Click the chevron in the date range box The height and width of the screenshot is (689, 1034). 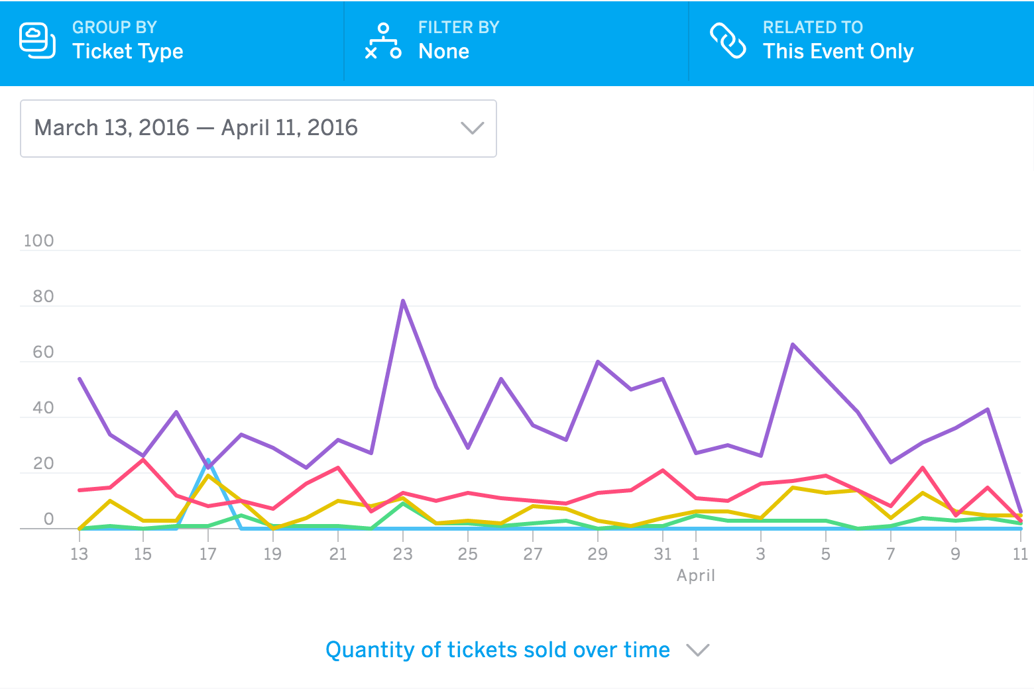(x=472, y=128)
